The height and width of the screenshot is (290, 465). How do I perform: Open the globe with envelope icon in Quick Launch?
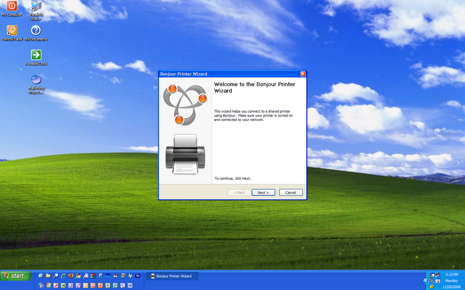click(x=40, y=285)
